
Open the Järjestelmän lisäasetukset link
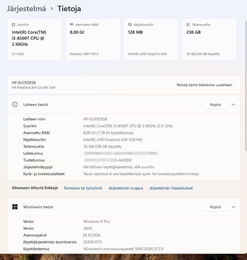coord(171,188)
